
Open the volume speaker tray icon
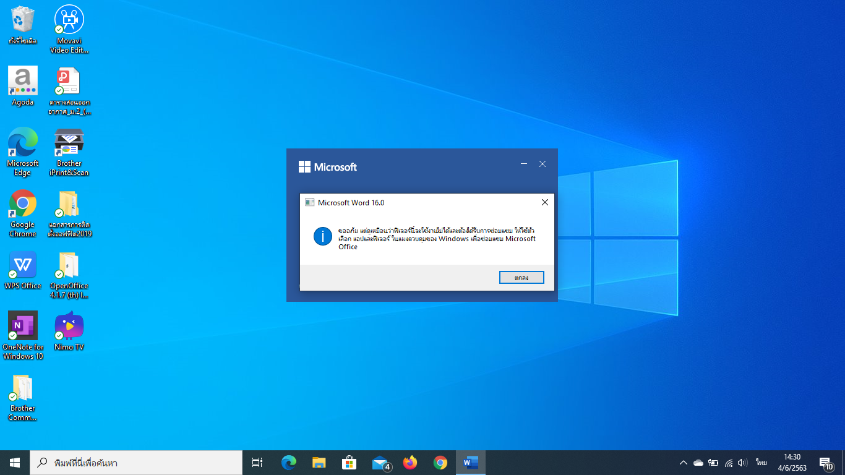(x=743, y=463)
